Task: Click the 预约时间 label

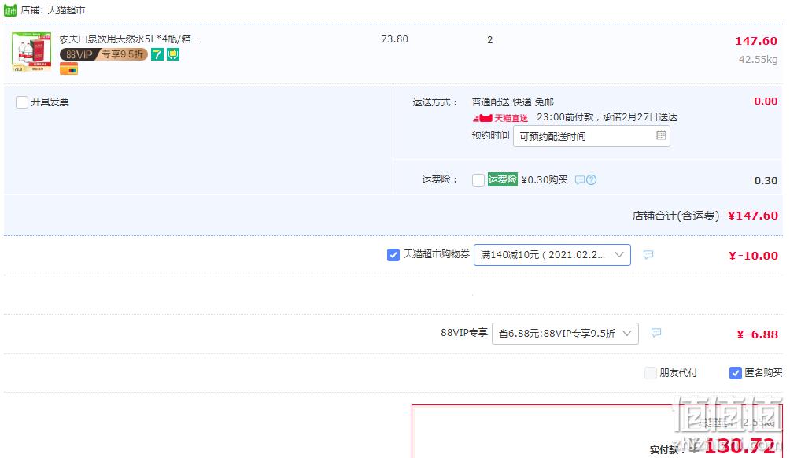Action: [x=490, y=135]
